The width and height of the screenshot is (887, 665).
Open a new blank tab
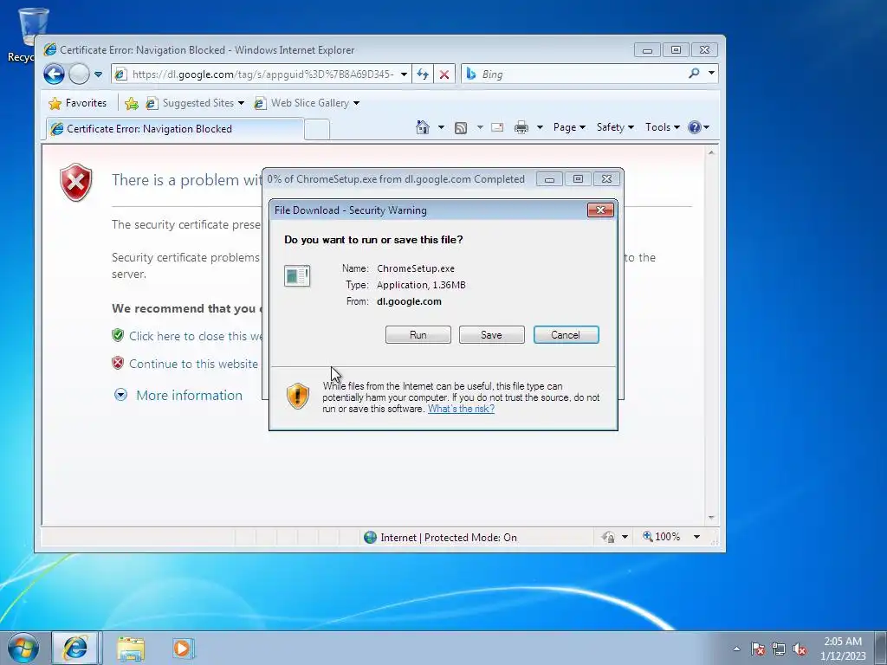[317, 129]
